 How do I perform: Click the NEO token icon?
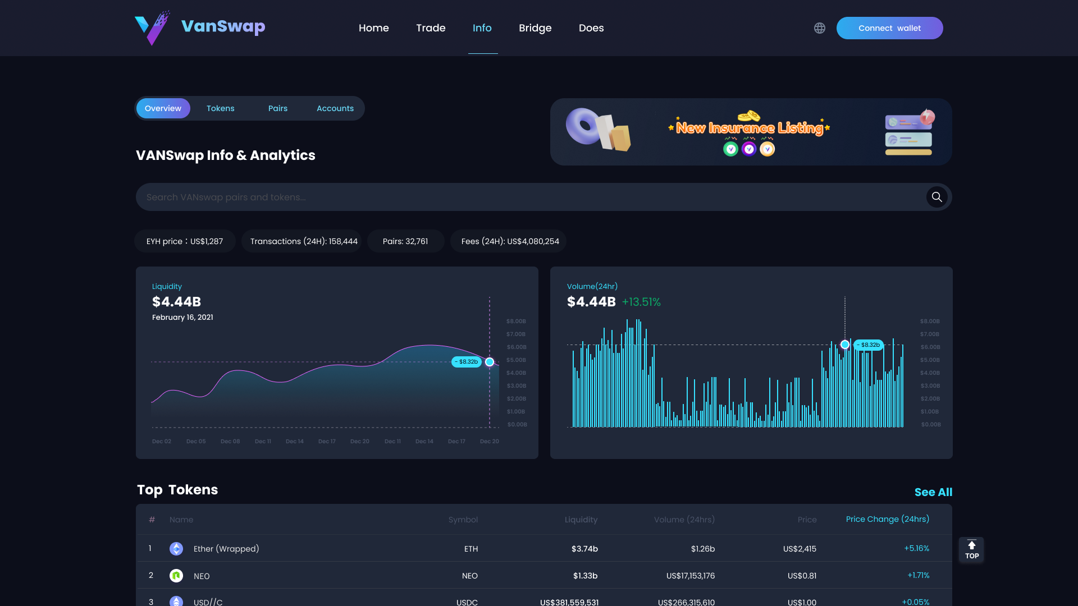pyautogui.click(x=176, y=576)
